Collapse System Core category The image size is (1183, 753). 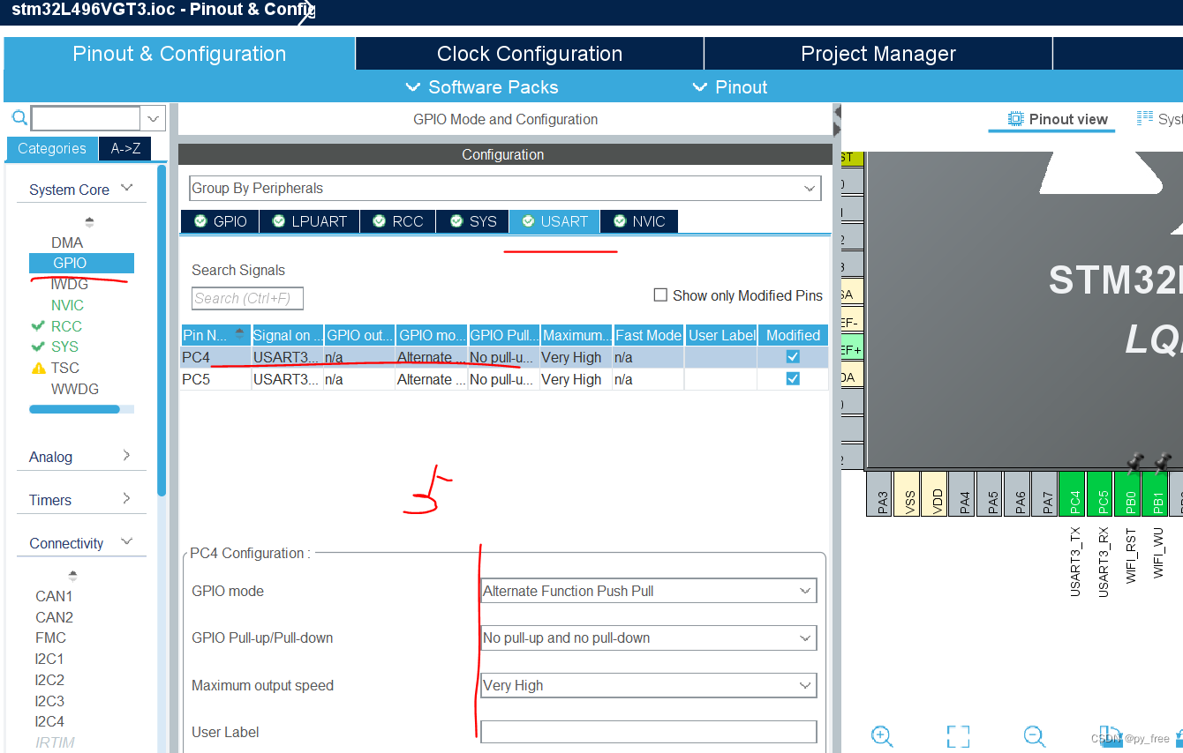[127, 188]
